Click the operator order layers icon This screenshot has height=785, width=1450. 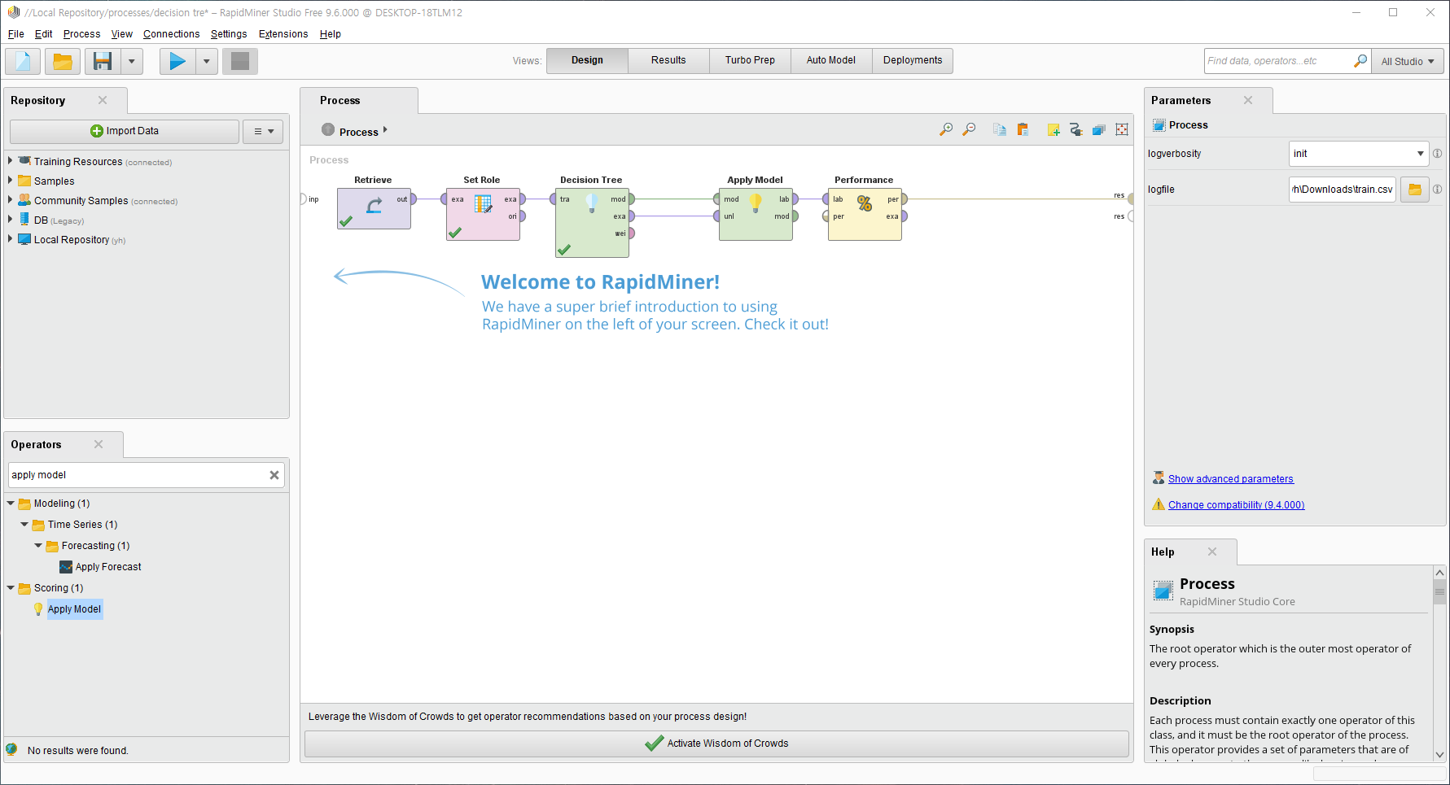point(1098,129)
